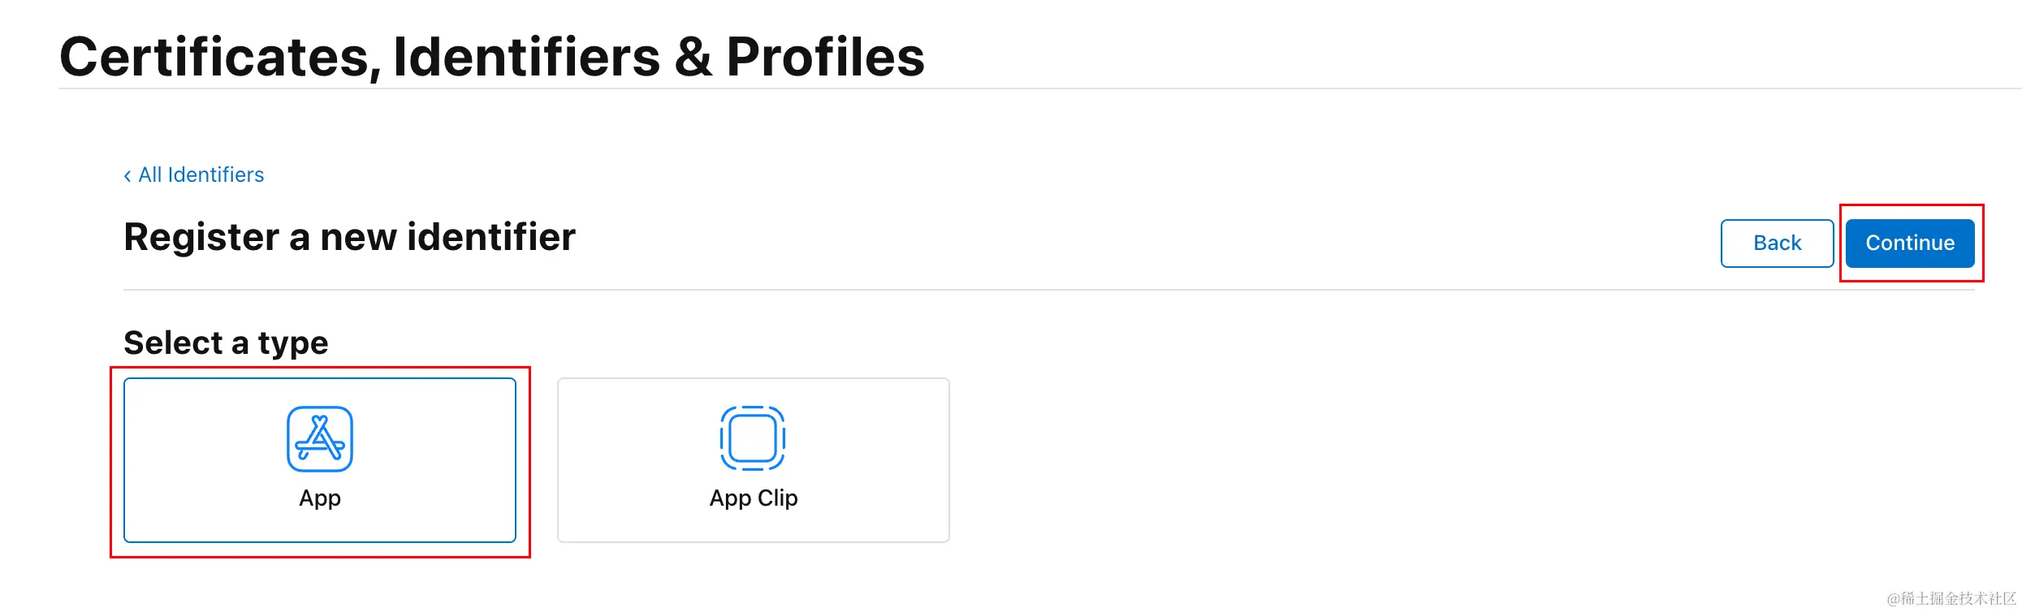Click the word "type" in Select a type
Image resolution: width=2022 pixels, height=612 pixels.
pyautogui.click(x=293, y=345)
